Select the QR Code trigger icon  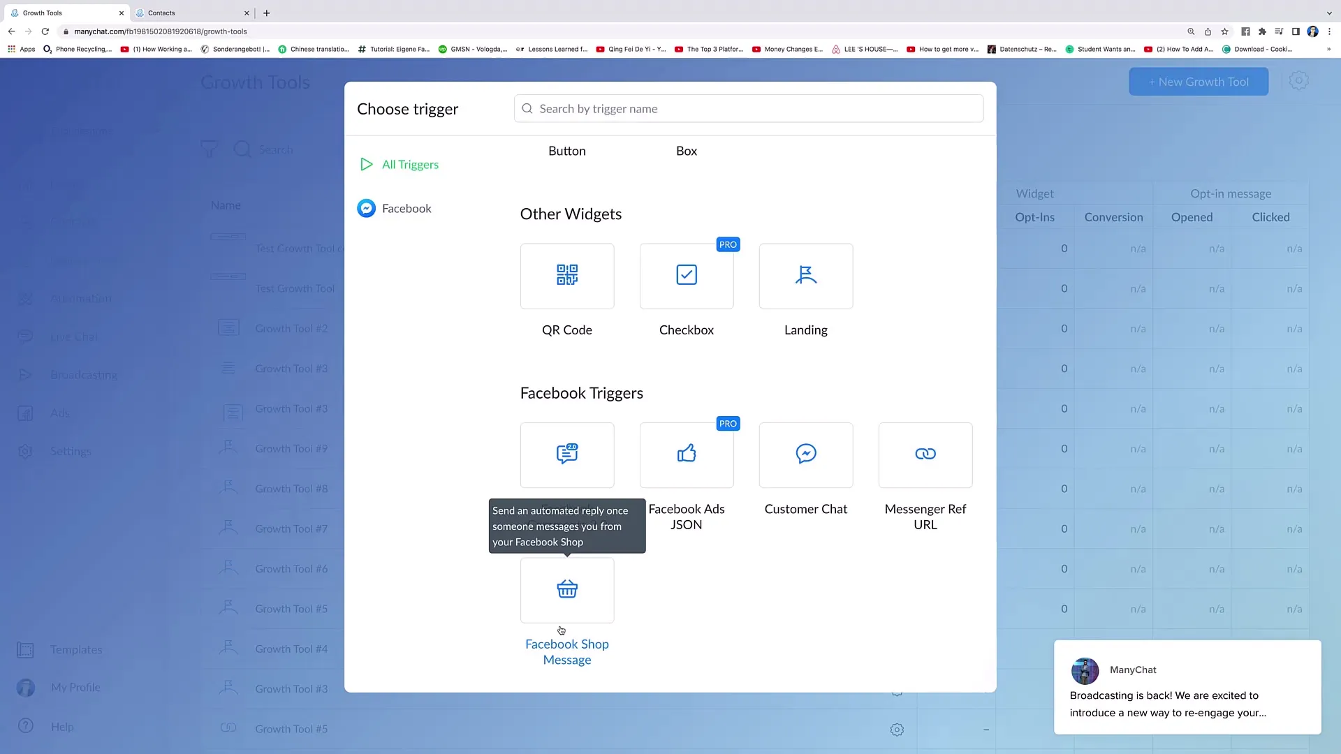click(566, 274)
